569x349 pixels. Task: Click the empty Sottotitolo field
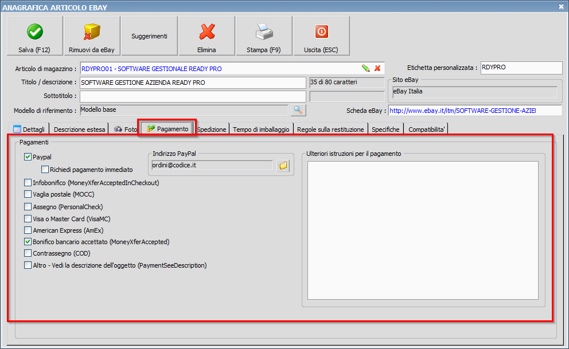[x=193, y=96]
